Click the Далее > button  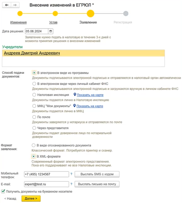[x=31, y=198]
